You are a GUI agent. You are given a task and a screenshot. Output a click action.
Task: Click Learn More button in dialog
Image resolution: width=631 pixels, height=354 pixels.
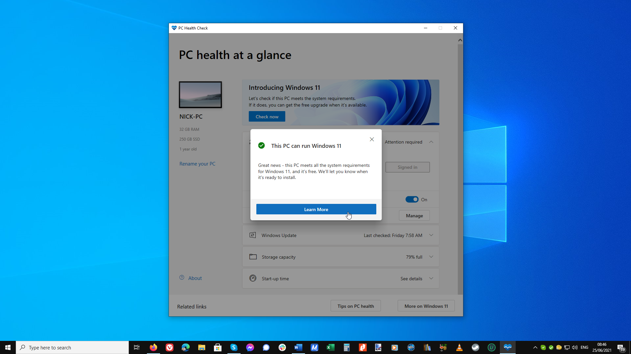(x=316, y=209)
